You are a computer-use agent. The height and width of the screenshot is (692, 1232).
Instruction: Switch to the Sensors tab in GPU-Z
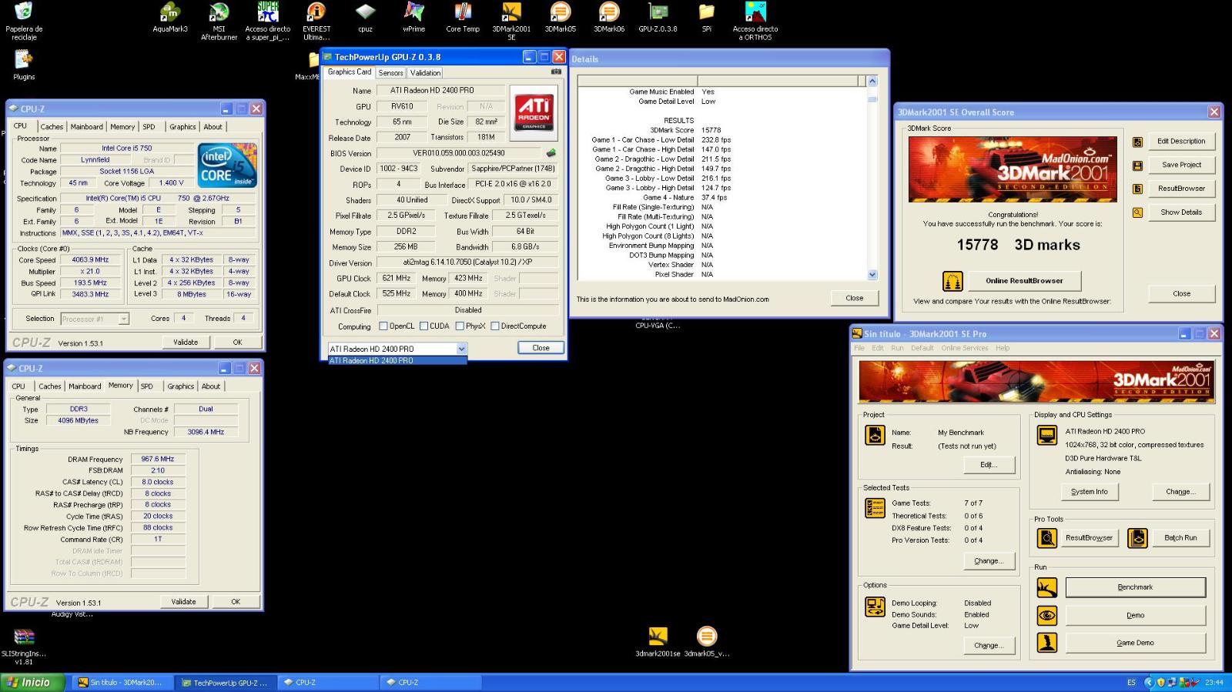click(x=390, y=73)
